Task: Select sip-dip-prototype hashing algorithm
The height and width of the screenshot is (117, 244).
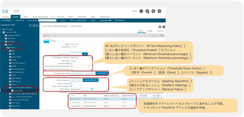Action: (90, 80)
